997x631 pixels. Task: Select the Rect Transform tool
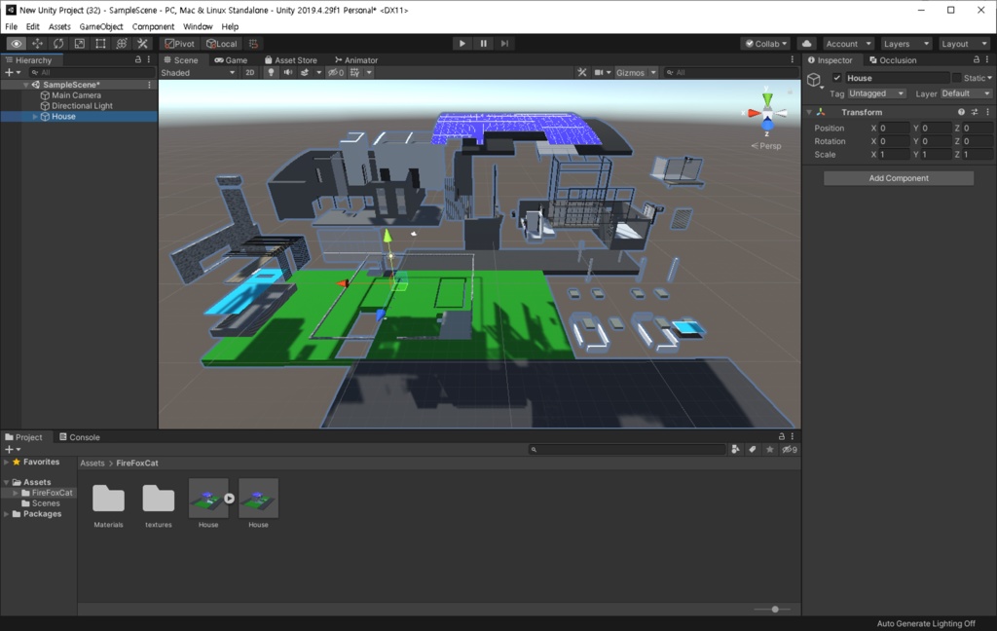99,43
